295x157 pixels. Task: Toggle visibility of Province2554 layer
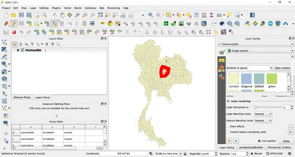(x=18, y=50)
